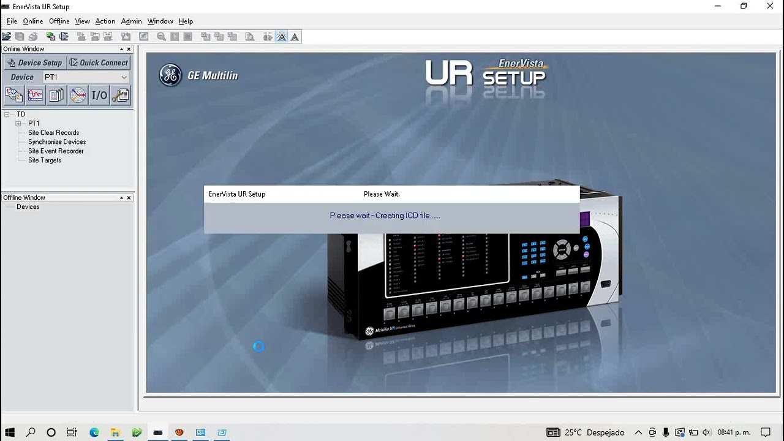The height and width of the screenshot is (441, 784).
Task: Click the weather 25°C Despejado widget
Action: pyautogui.click(x=586, y=432)
